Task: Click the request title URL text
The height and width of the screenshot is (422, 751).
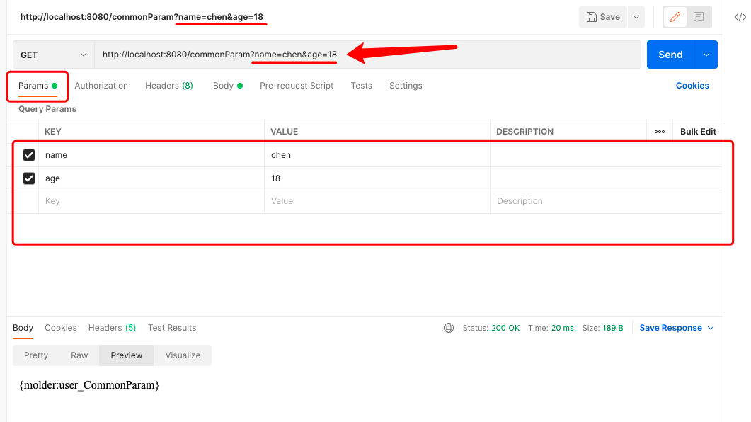Action: pyautogui.click(x=142, y=17)
